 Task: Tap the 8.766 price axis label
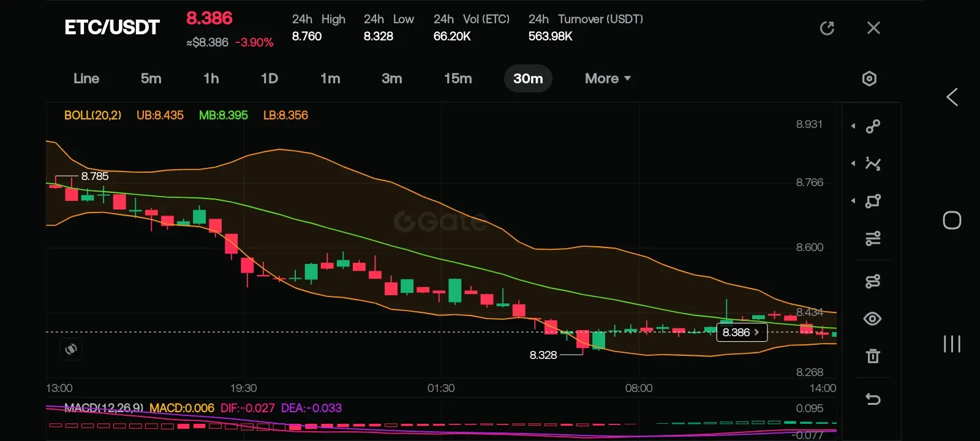coord(809,183)
